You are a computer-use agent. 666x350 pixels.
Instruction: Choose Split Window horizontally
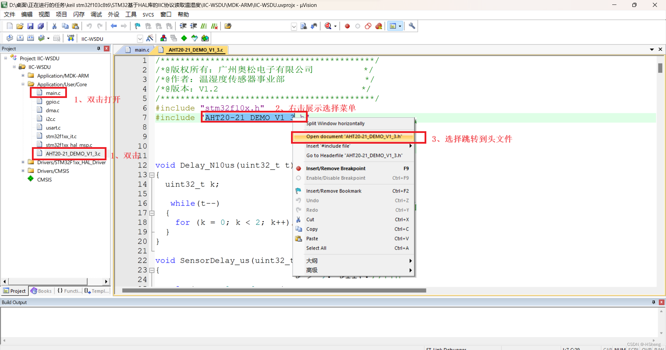pyautogui.click(x=354, y=124)
